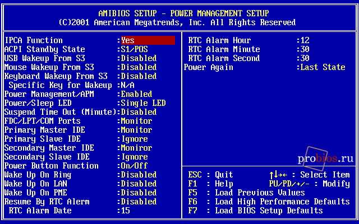The width and height of the screenshot is (359, 224).
Task: Click F5 : Load Previous Values entry
Action: pyautogui.click(x=247, y=193)
